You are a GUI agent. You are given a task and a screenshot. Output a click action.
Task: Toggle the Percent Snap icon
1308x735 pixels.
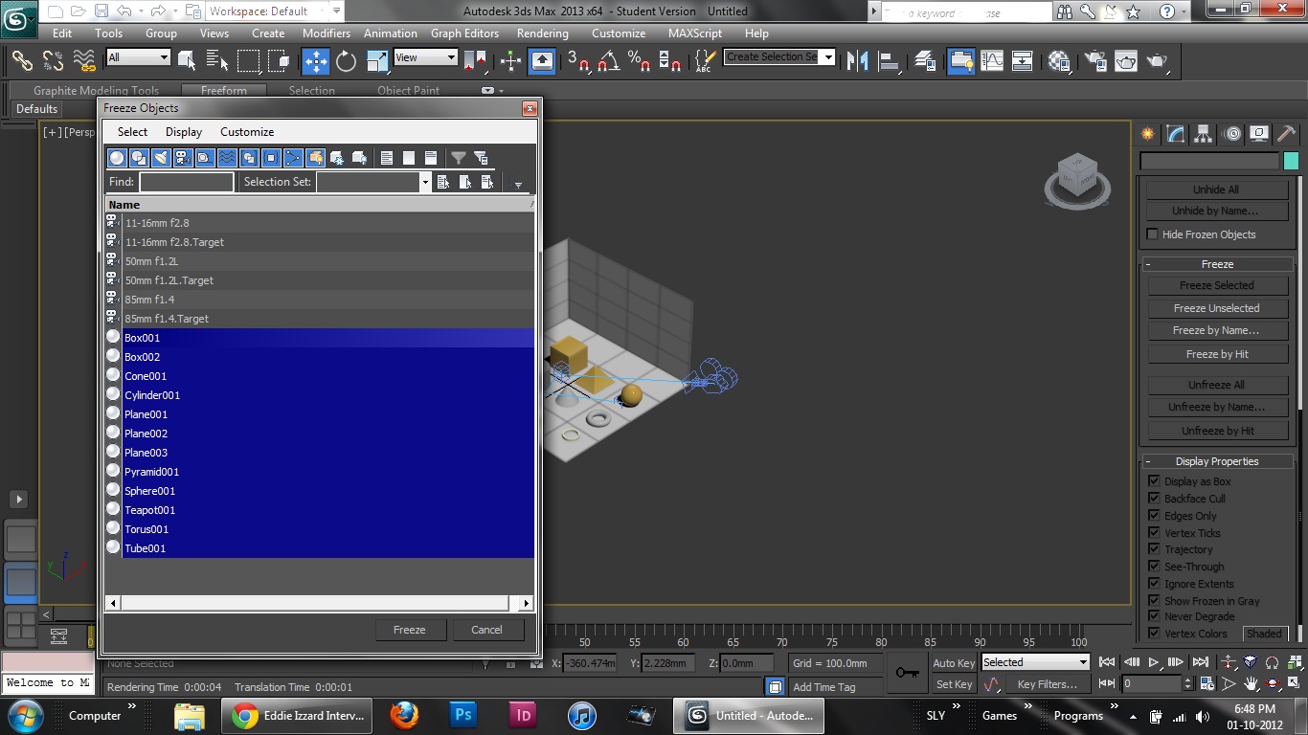(x=639, y=61)
